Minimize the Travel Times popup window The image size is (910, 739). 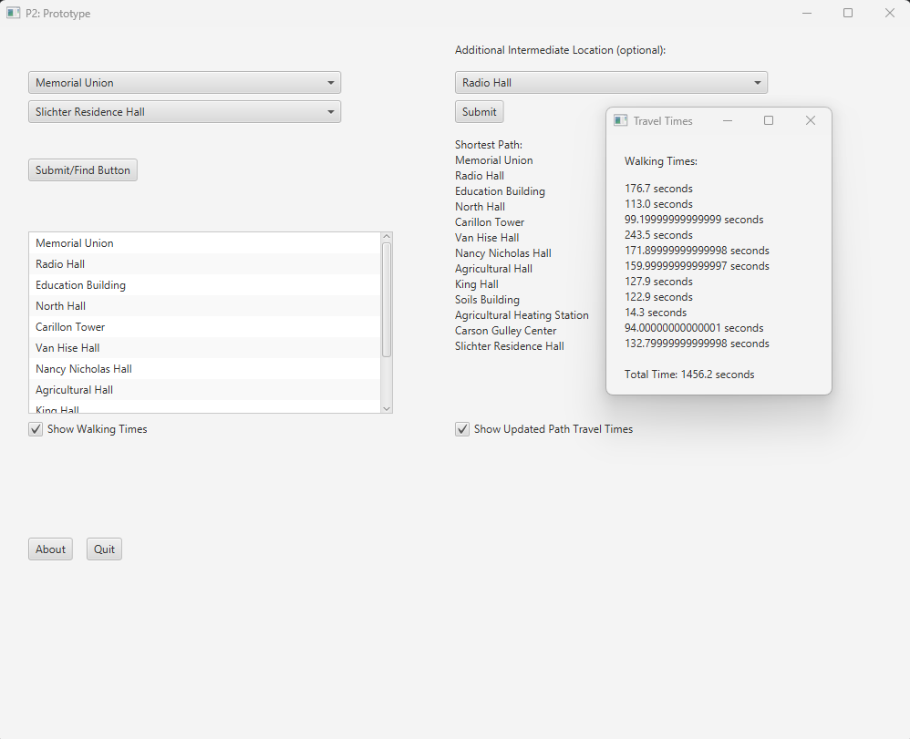728,120
